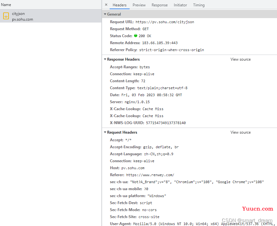Click the General section title

click(x=114, y=14)
